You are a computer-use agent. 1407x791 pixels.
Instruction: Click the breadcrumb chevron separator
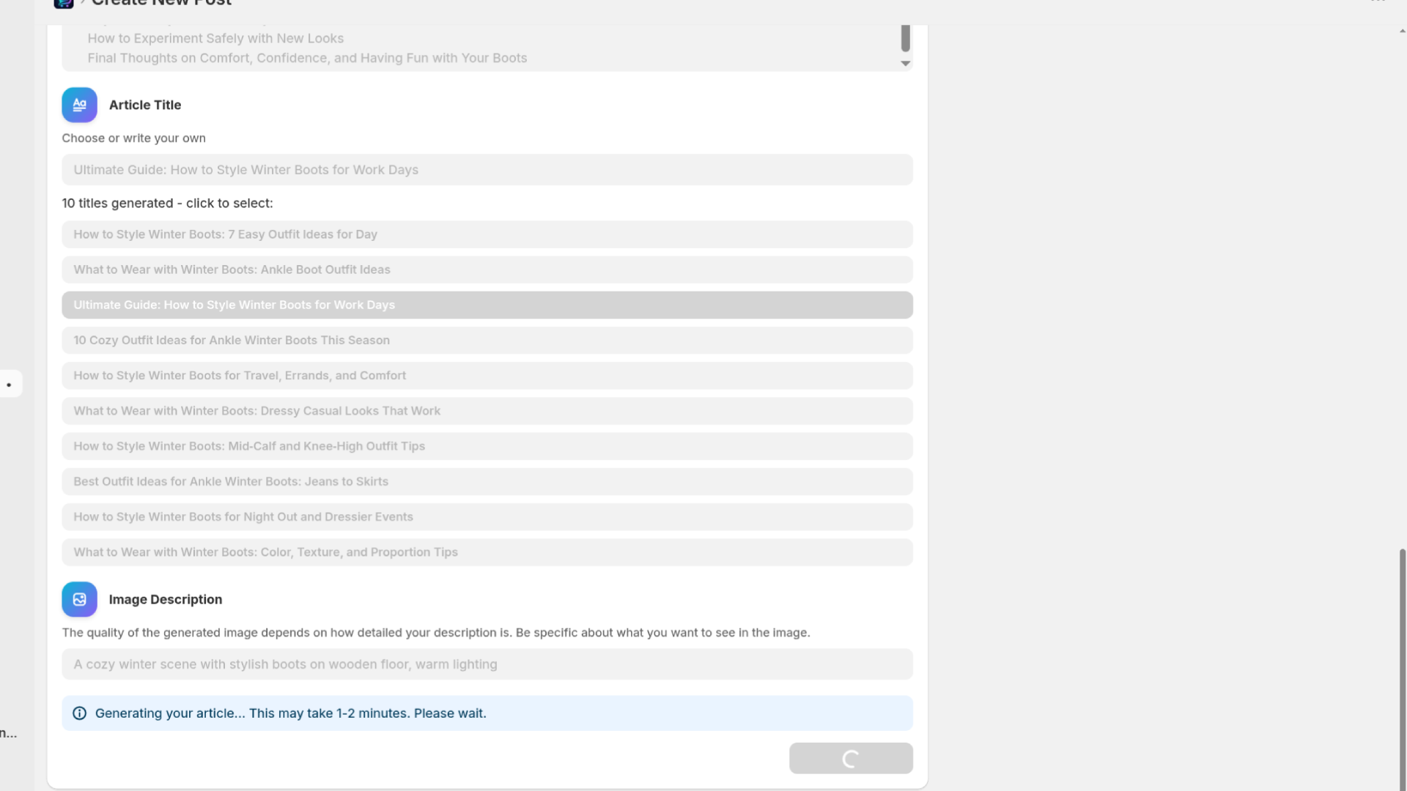click(x=84, y=3)
